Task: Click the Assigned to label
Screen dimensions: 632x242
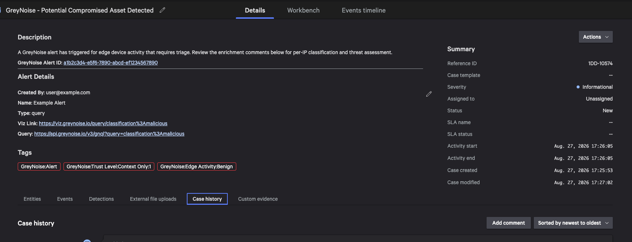Action: pyautogui.click(x=461, y=99)
